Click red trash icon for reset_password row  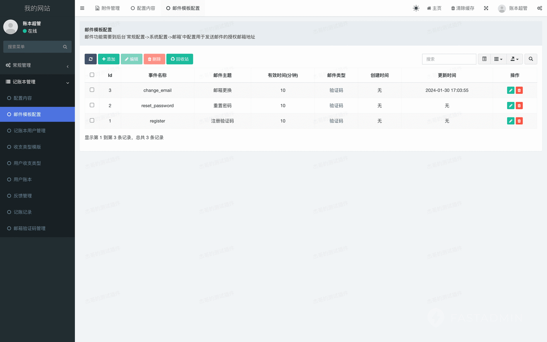pyautogui.click(x=519, y=106)
